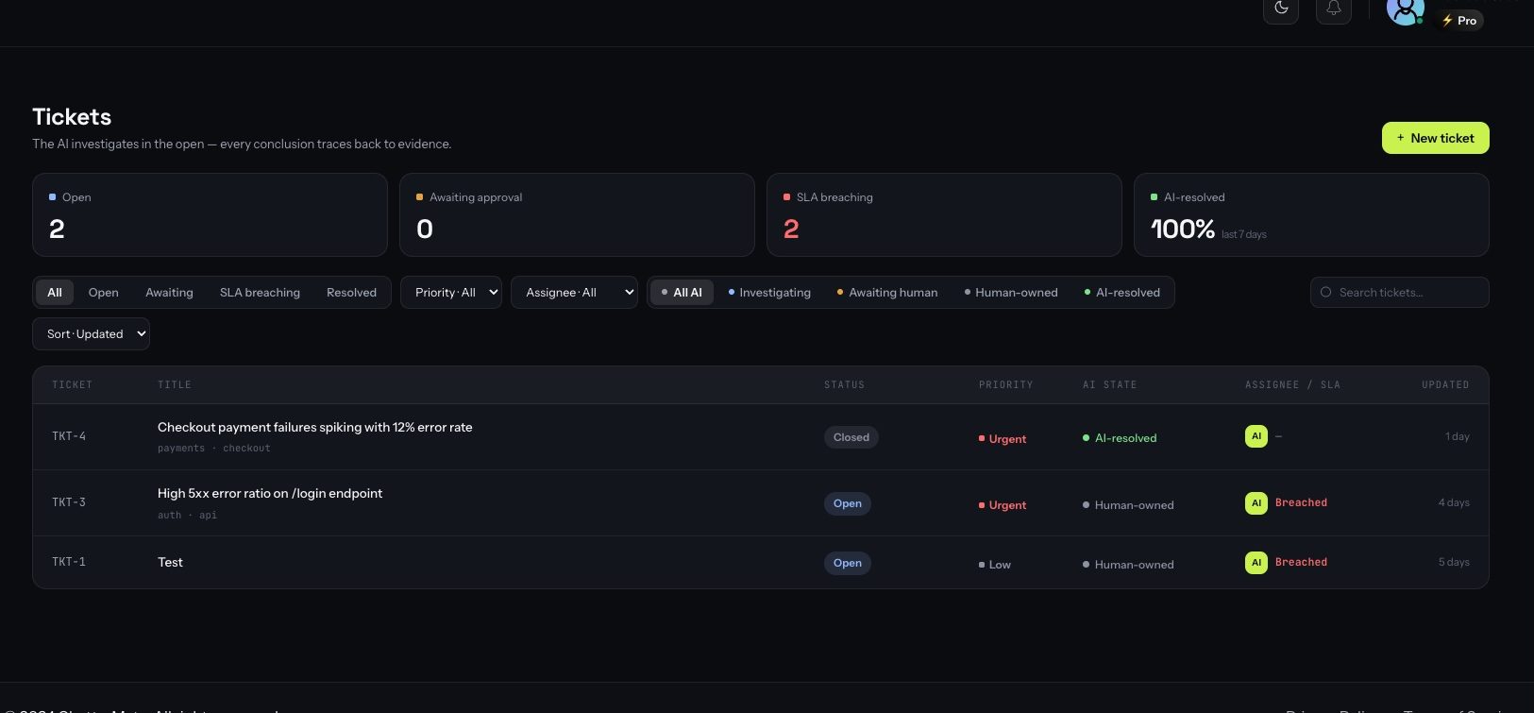
Task: Click Urgent priority on TKT-3 row
Action: (1003, 505)
